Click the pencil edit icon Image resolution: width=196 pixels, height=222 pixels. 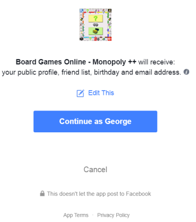tap(80, 93)
